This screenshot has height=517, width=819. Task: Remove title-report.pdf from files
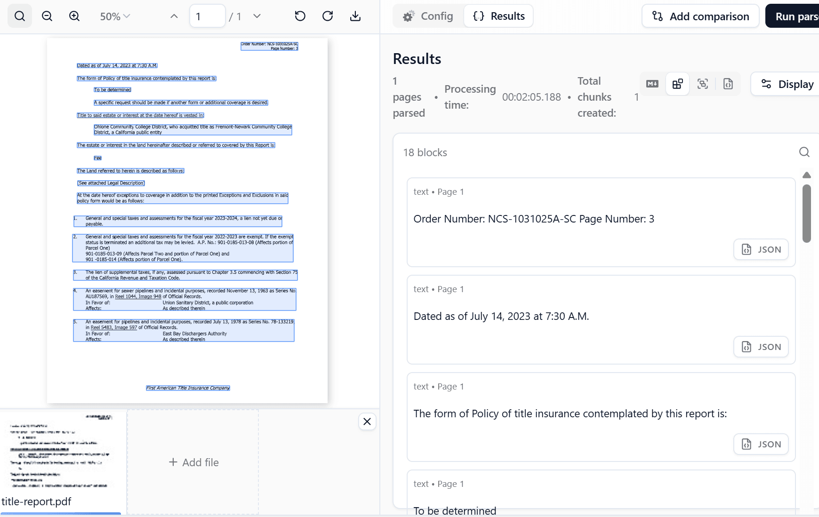tap(367, 422)
